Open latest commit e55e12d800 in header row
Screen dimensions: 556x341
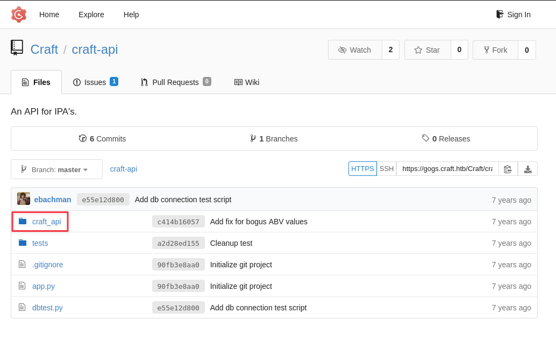tap(103, 200)
